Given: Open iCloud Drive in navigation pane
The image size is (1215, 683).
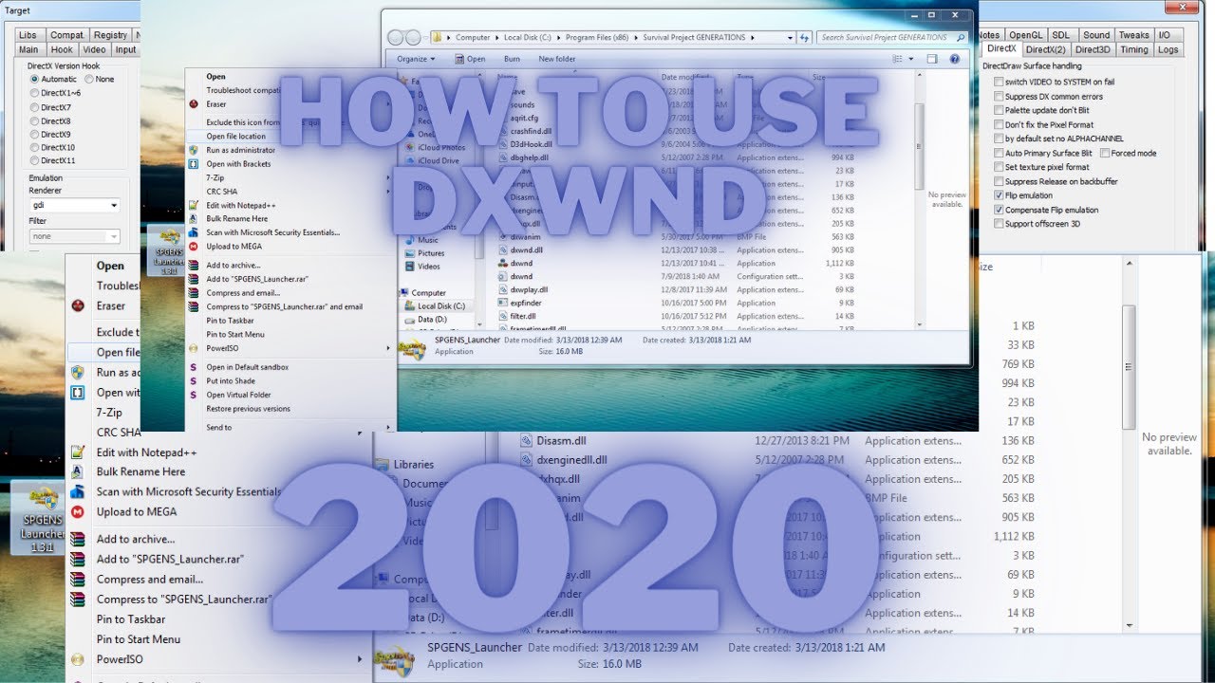Looking at the screenshot, I should click(438, 161).
